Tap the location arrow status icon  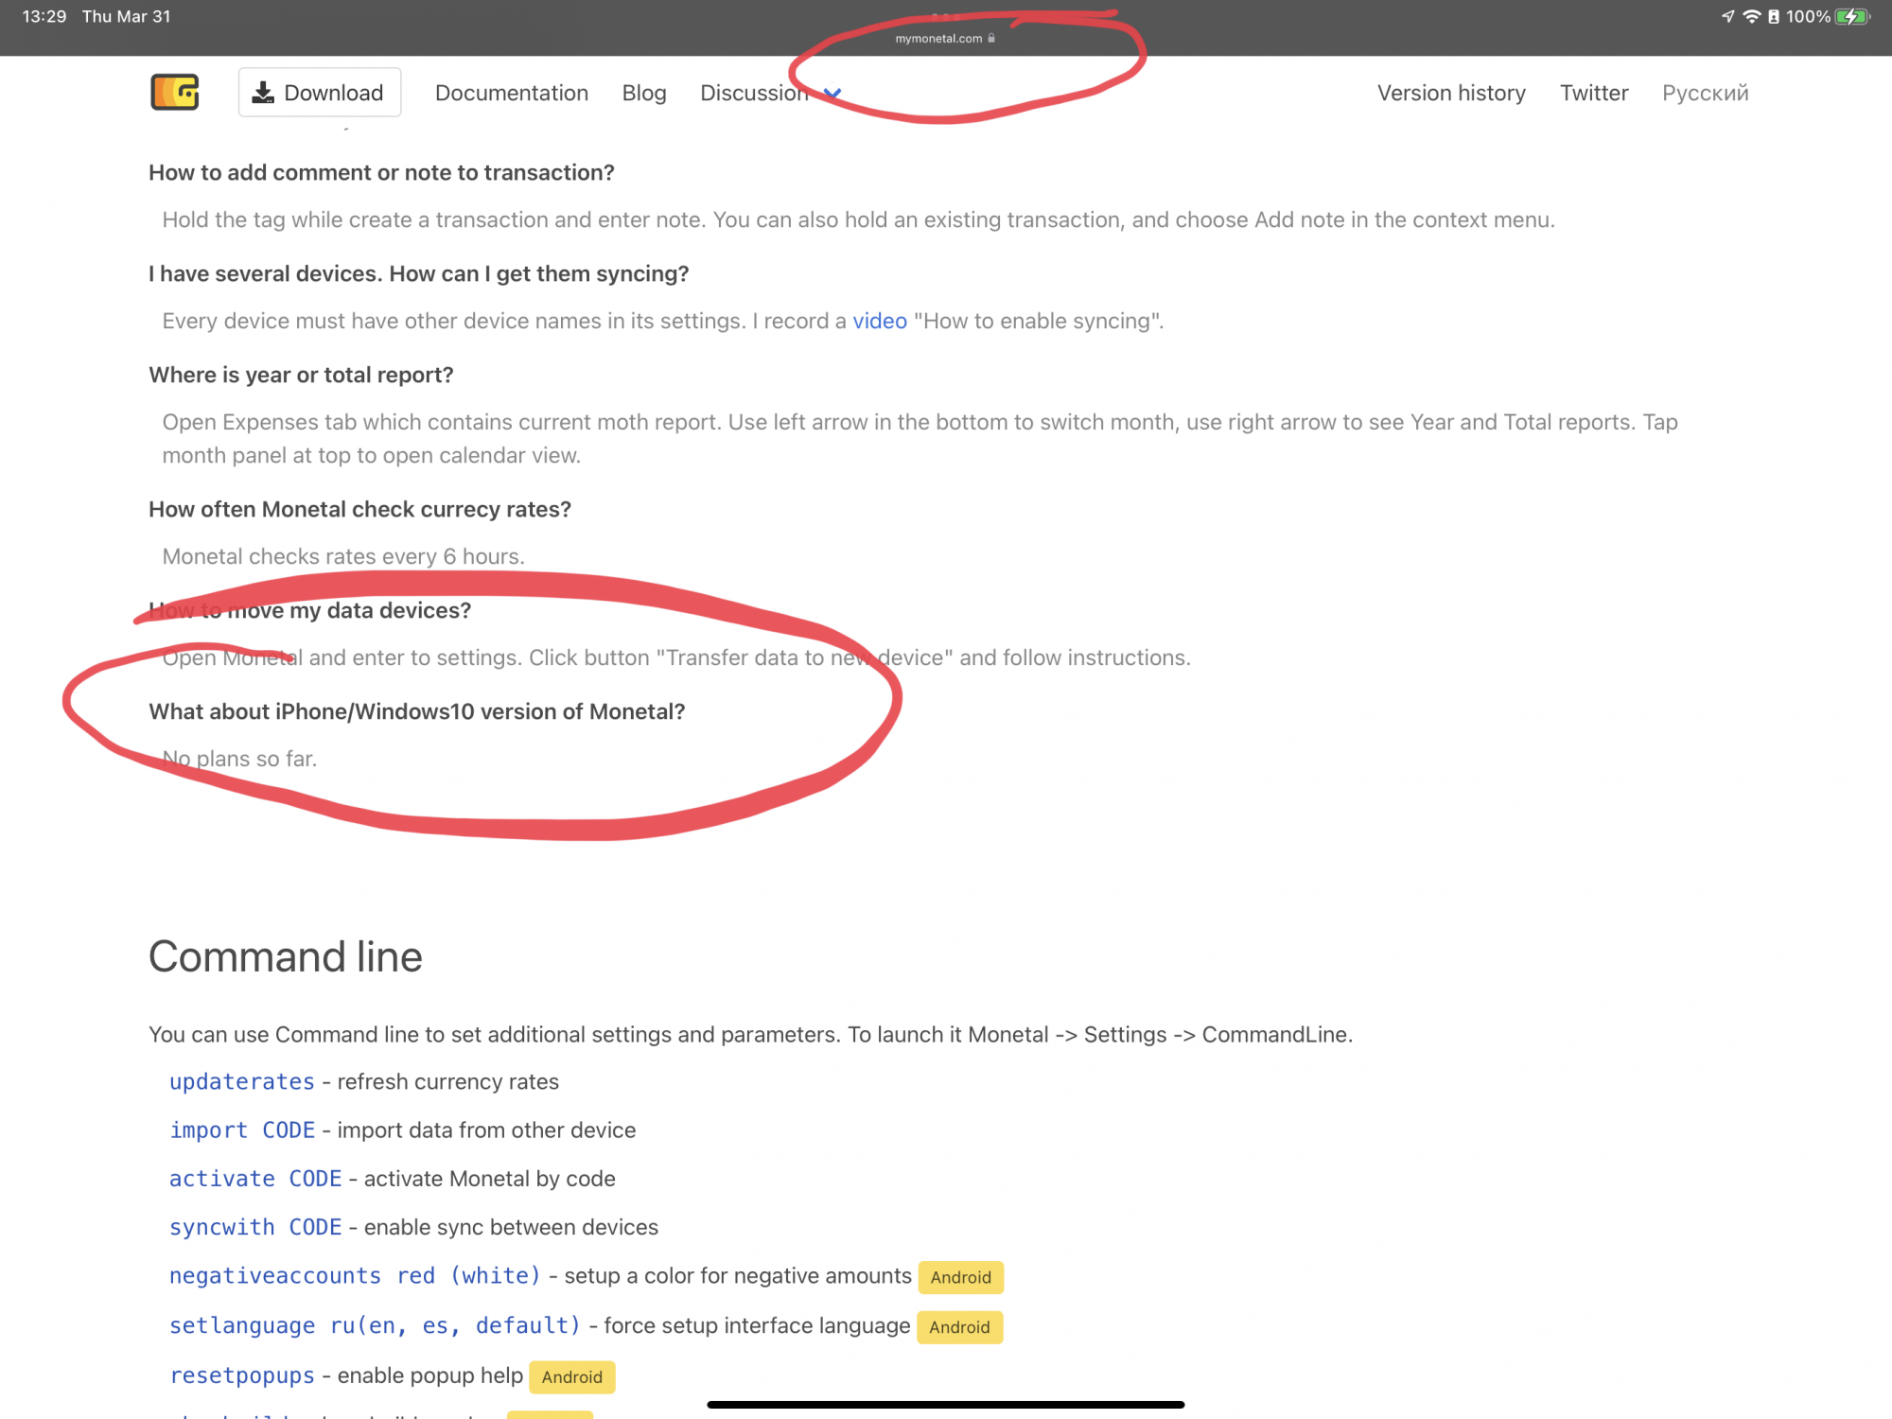point(1727,16)
